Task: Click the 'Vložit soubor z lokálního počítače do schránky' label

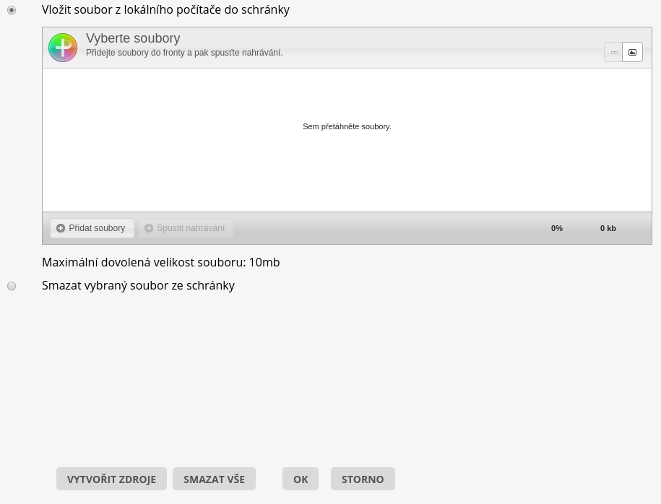Action: [x=165, y=10]
